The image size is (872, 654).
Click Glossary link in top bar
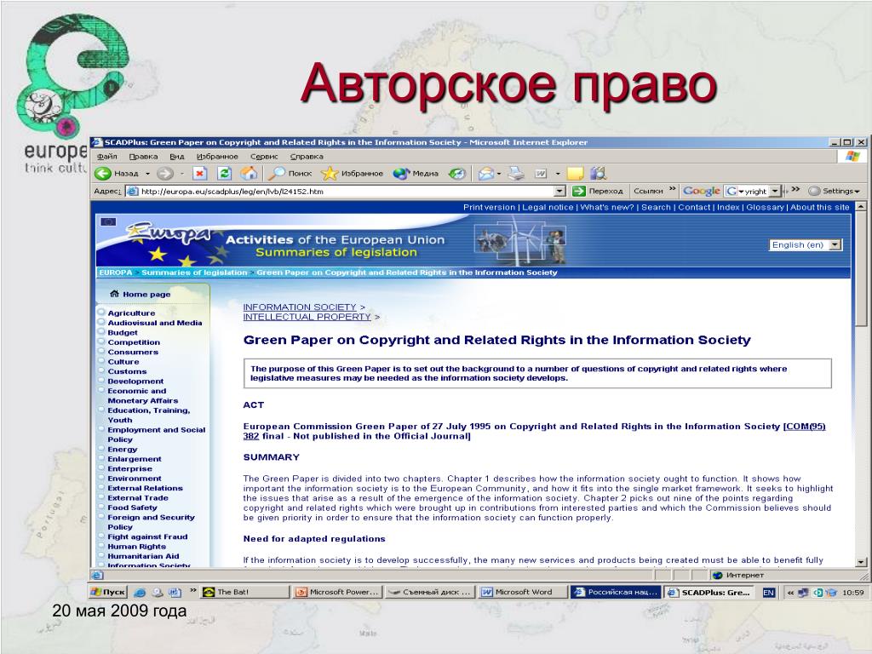pyautogui.click(x=766, y=208)
